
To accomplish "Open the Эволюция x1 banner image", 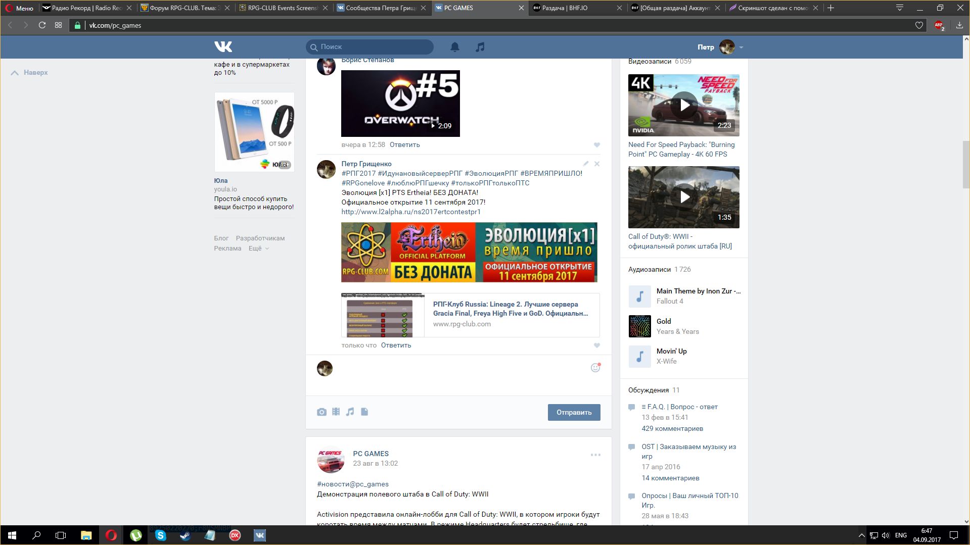I will click(469, 252).
